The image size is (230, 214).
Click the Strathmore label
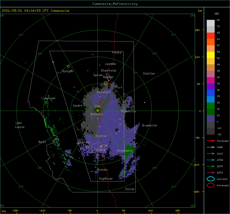coord(124,151)
